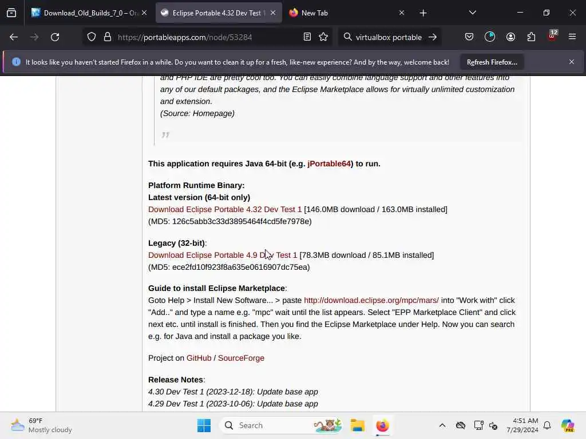The image size is (586, 439).
Task: Click the virtualbox portable search box
Action: 389,37
